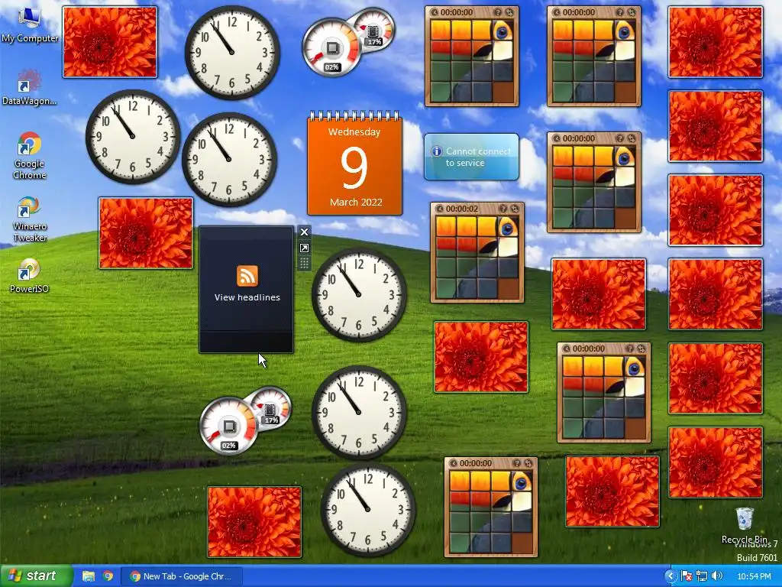The height and width of the screenshot is (587, 782).
Task: Open the Winaero Tweaker shortcut
Action: 30,219
